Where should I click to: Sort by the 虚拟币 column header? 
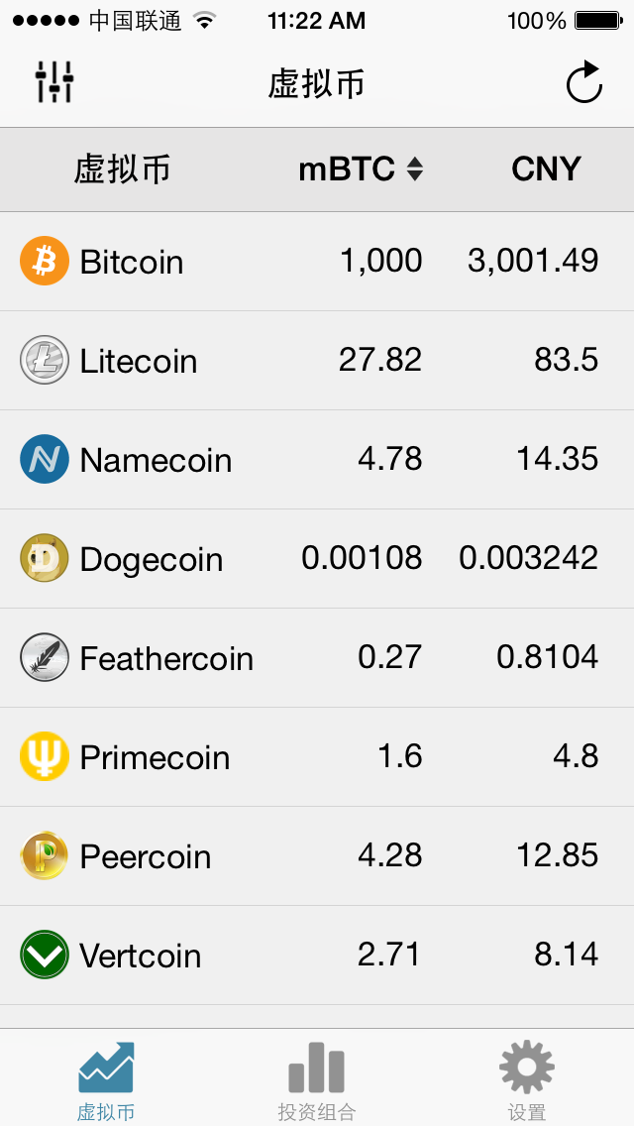click(x=122, y=169)
